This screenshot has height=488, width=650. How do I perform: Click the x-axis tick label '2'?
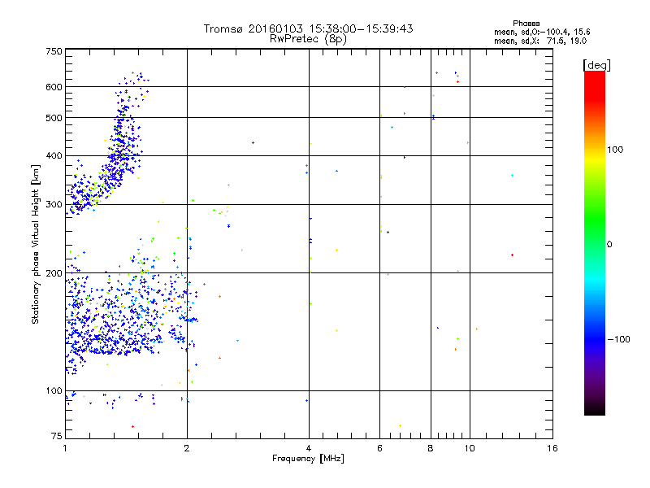pyautogui.click(x=187, y=448)
